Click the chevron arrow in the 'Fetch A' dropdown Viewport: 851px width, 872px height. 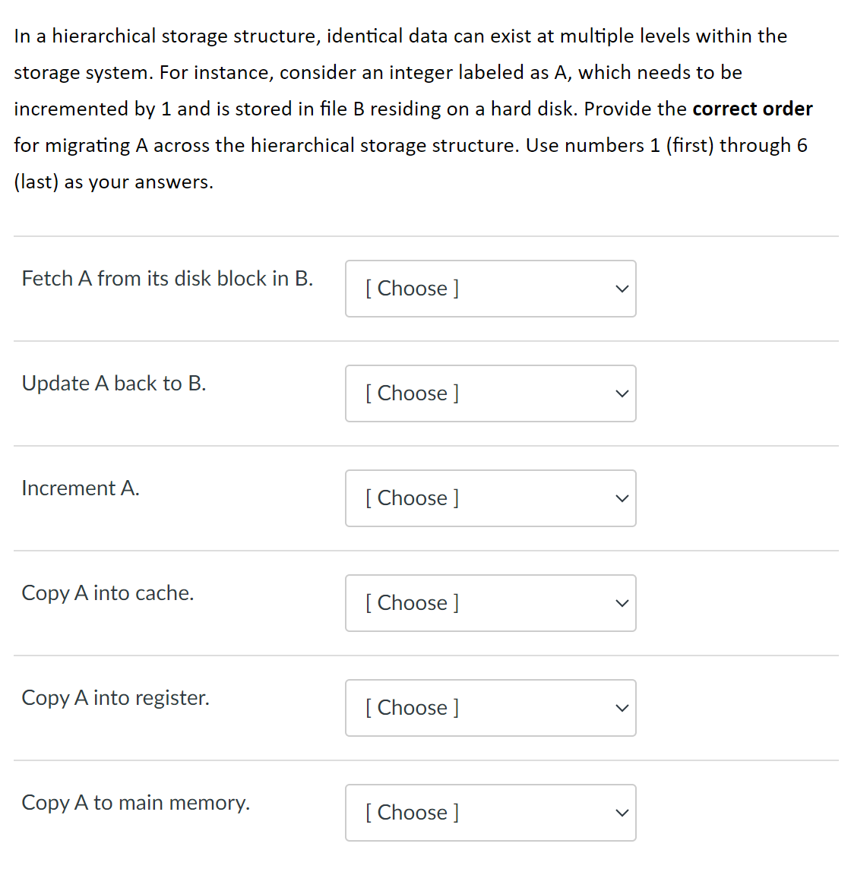(621, 289)
